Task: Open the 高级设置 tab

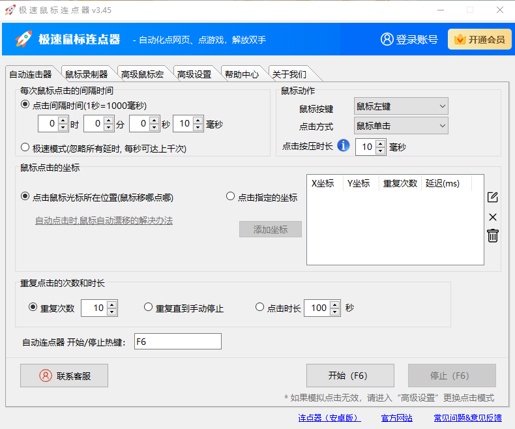Action: (x=194, y=74)
